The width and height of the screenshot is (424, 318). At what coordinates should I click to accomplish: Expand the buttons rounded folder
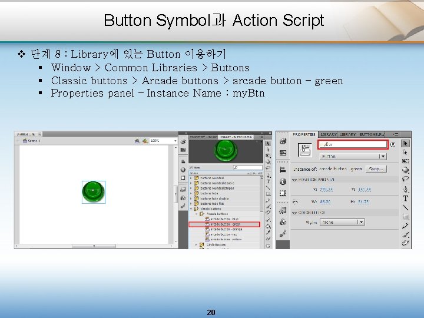click(x=191, y=178)
